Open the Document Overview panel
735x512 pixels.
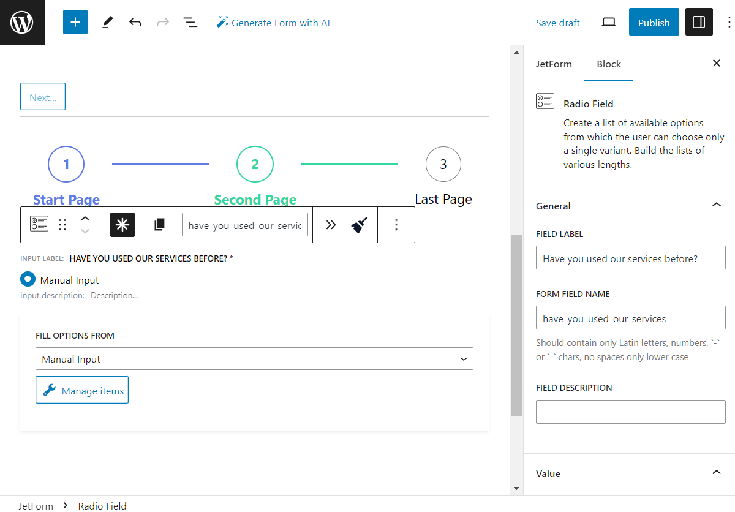[190, 22]
